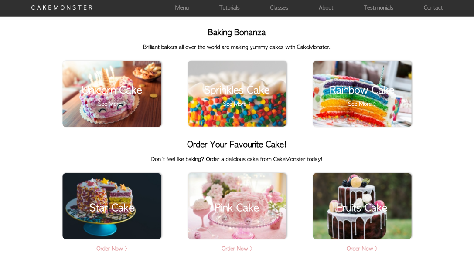This screenshot has height=259, width=474.
Task: Go to the Tutorials page
Action: pyautogui.click(x=229, y=7)
